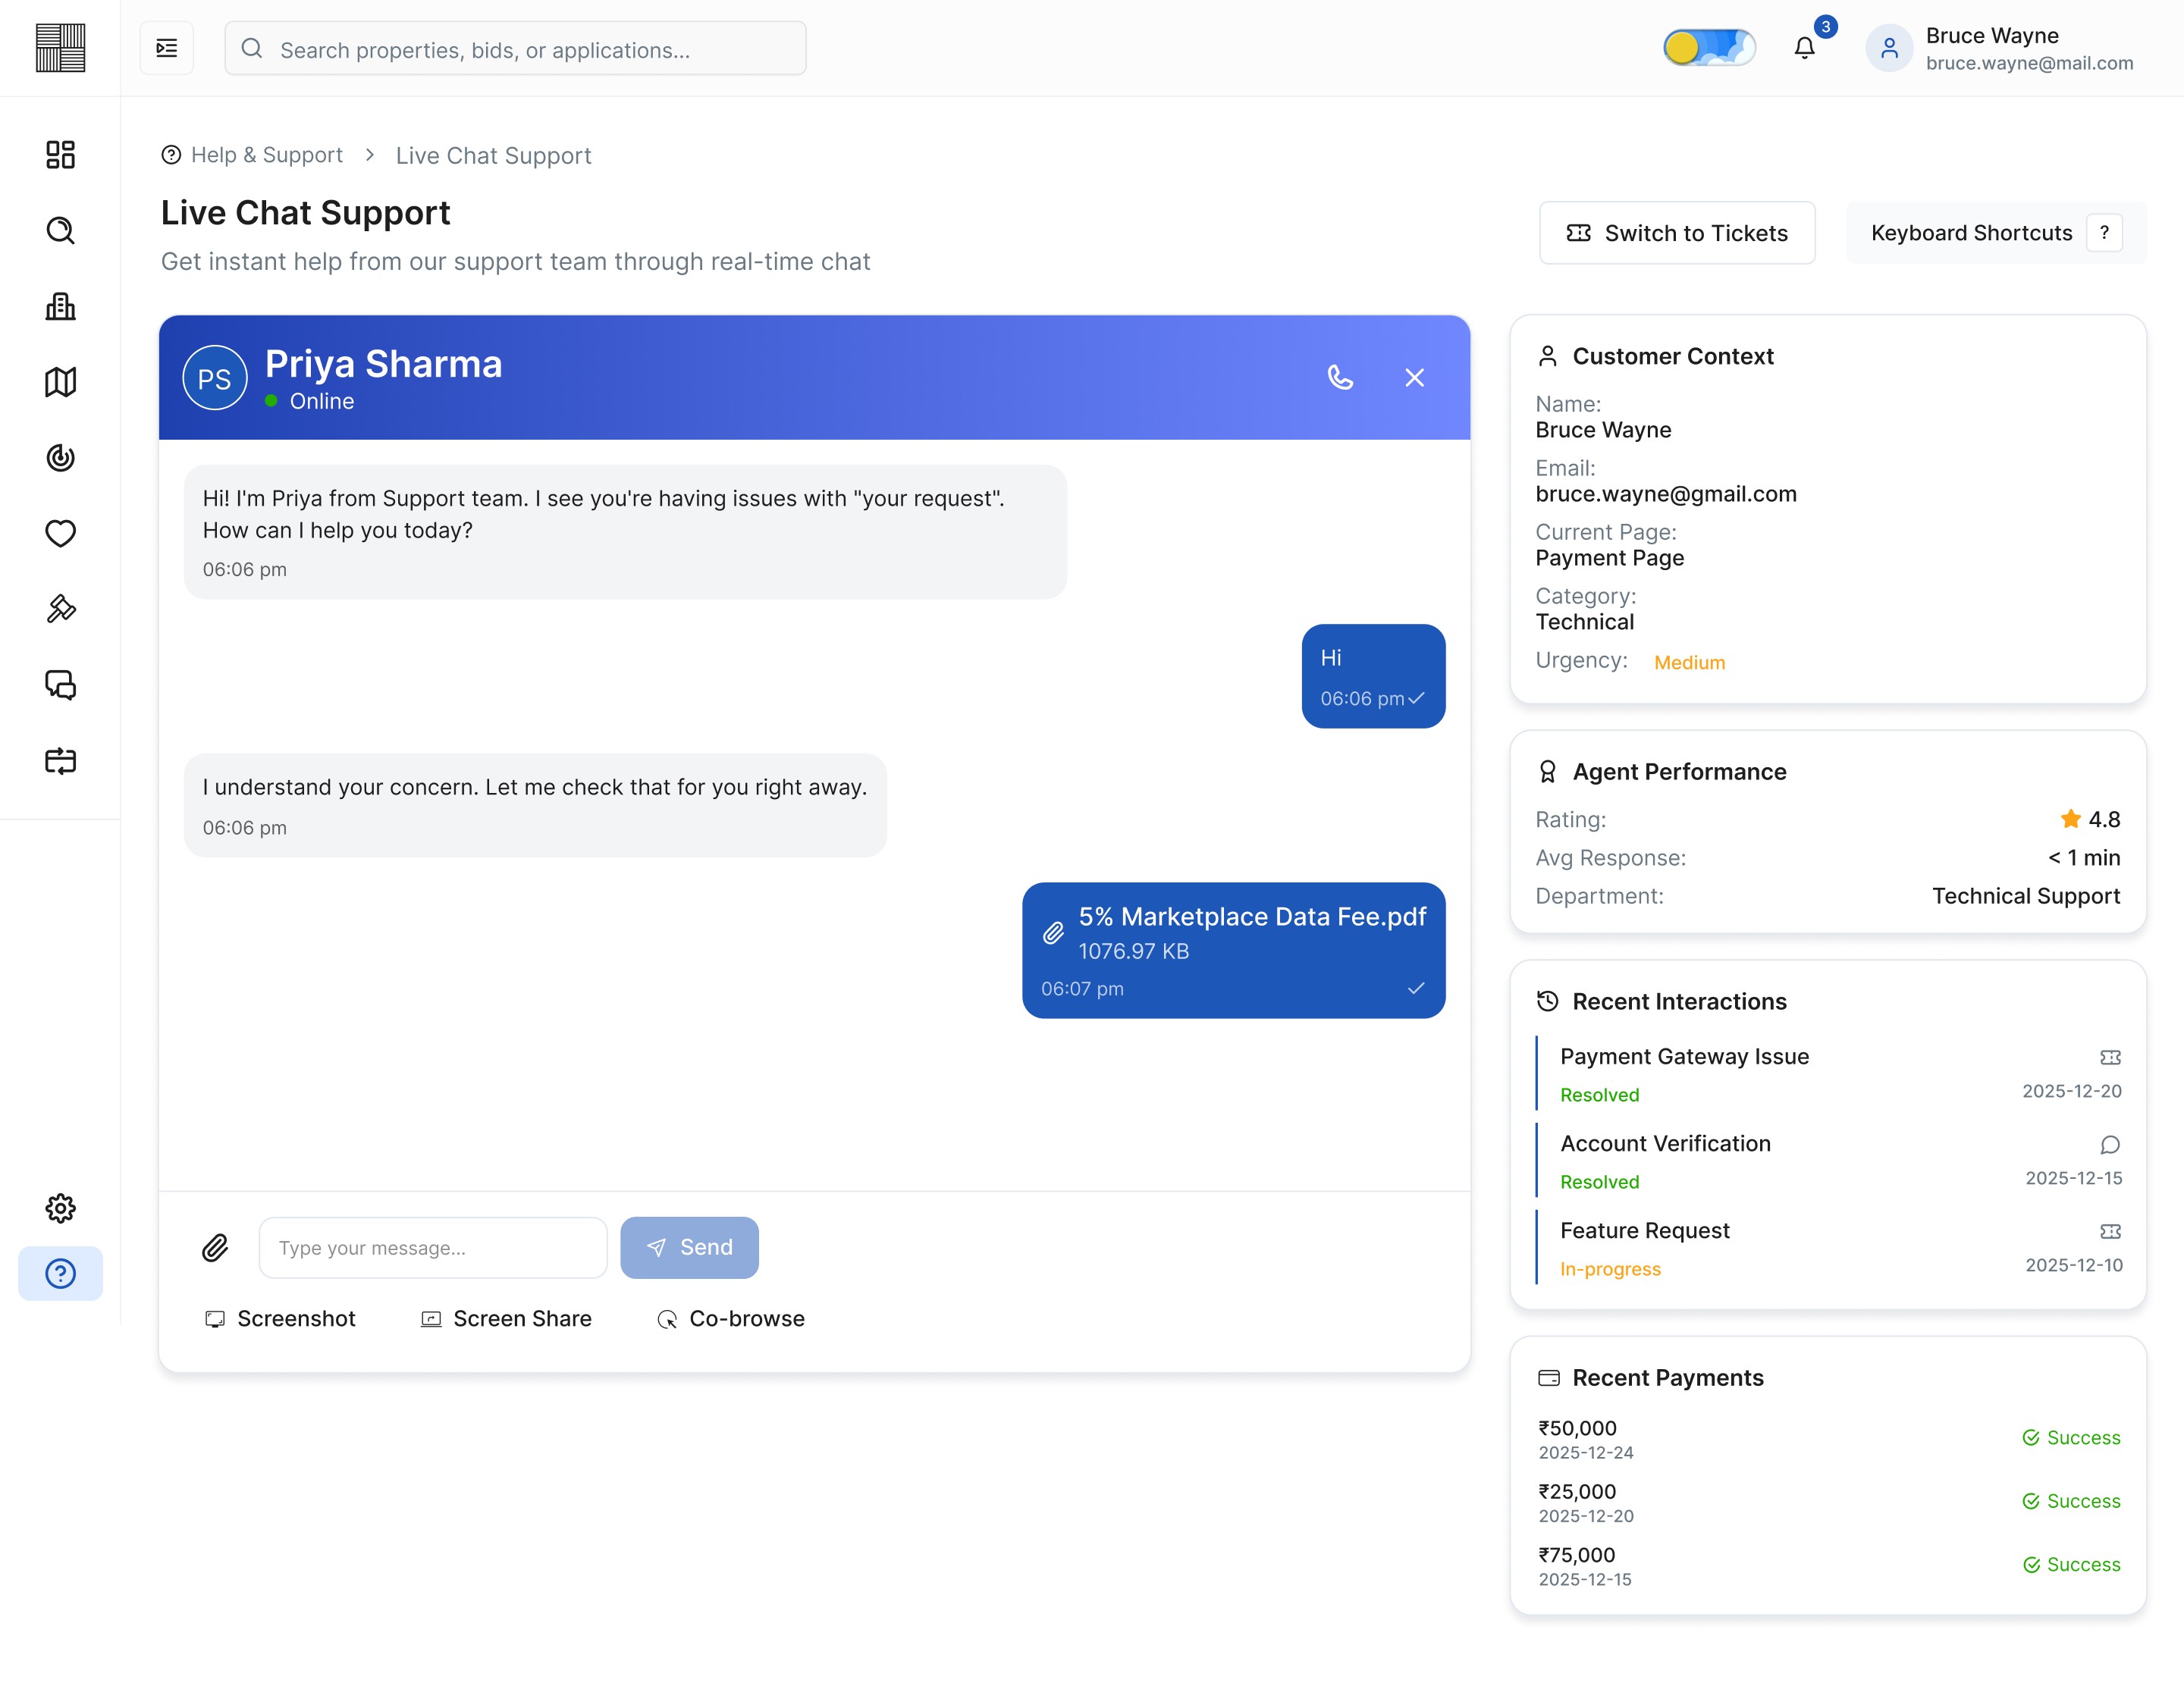The image size is (2184, 1686).
Task: Open the user avatar profile icon
Action: point(1889,48)
